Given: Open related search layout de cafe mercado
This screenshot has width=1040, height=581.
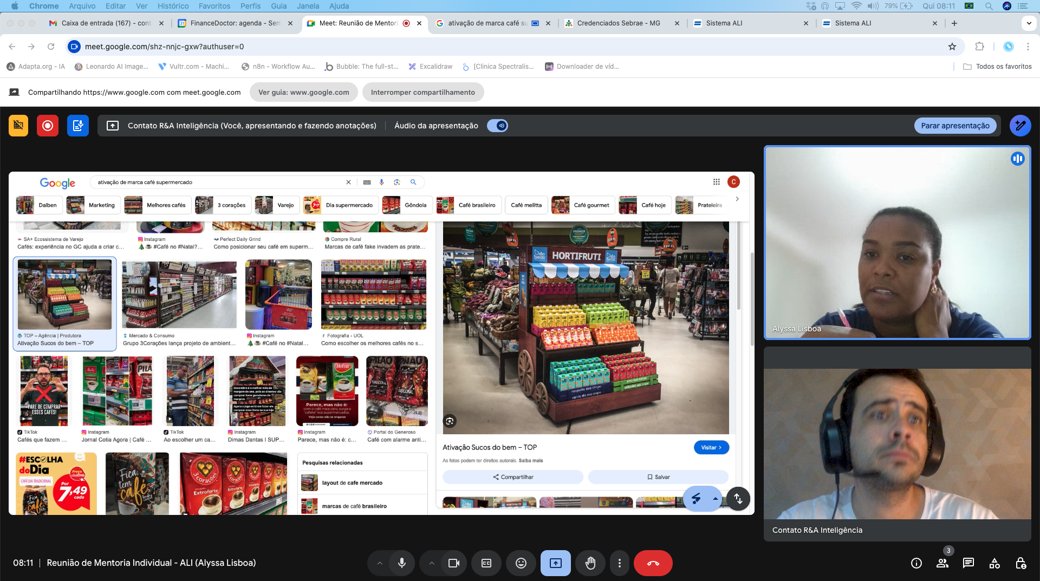Looking at the screenshot, I should pos(362,483).
